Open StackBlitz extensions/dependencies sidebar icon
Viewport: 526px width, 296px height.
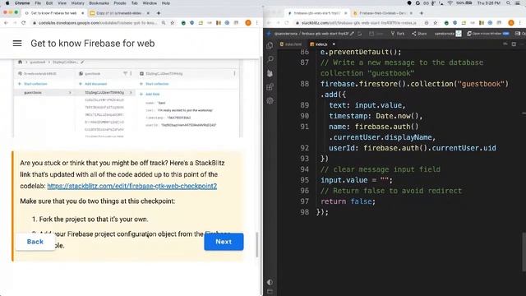270,87
